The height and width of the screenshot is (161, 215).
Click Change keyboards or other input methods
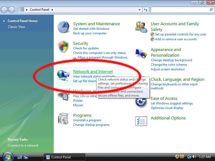[174, 86]
